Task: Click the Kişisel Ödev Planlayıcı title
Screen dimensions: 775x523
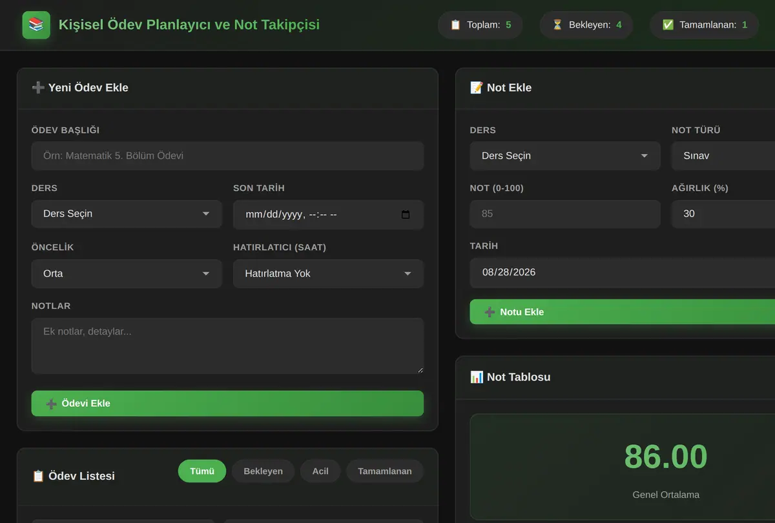Action: coord(189,25)
